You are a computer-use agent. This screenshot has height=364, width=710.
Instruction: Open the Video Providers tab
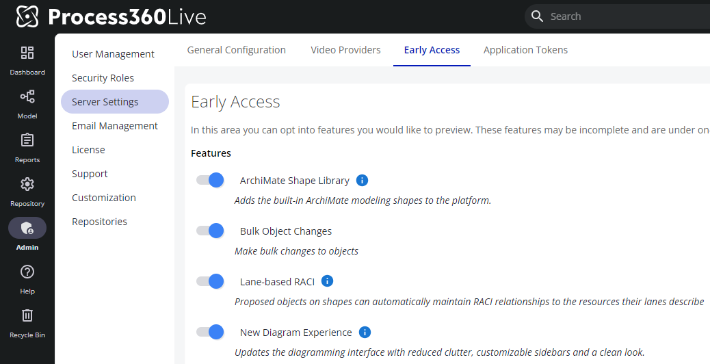point(345,50)
